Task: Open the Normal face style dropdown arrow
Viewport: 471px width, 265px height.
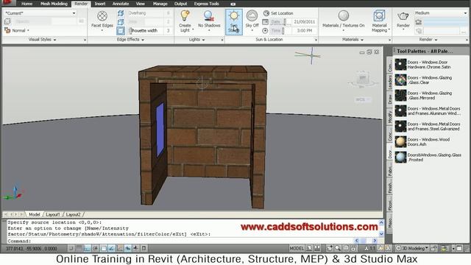Action: click(x=28, y=30)
